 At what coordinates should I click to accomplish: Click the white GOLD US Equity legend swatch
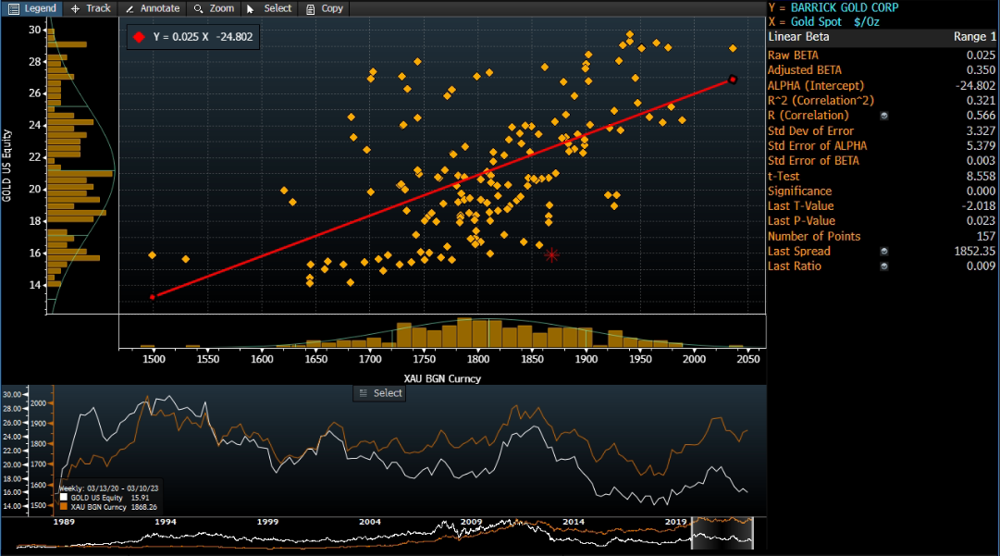click(63, 498)
